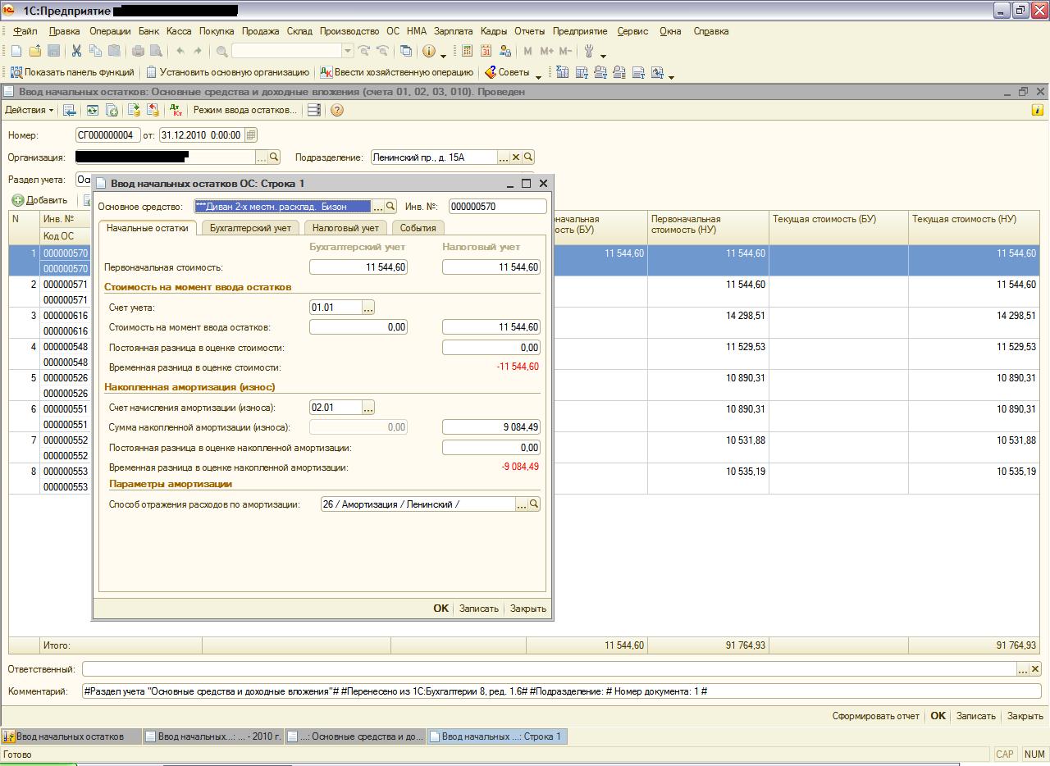Open the help question mark icon
This screenshot has width=1050, height=766.
[x=336, y=110]
